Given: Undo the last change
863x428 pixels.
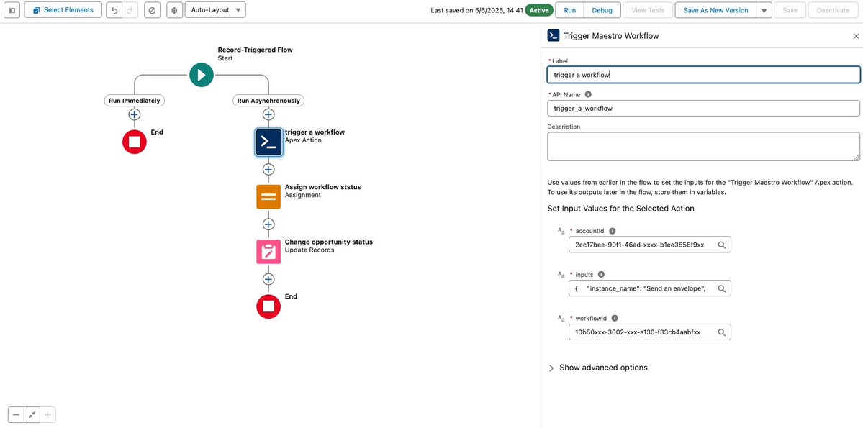Looking at the screenshot, I should (114, 11).
